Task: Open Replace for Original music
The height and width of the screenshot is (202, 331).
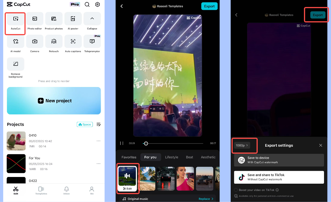Action: (x=206, y=199)
